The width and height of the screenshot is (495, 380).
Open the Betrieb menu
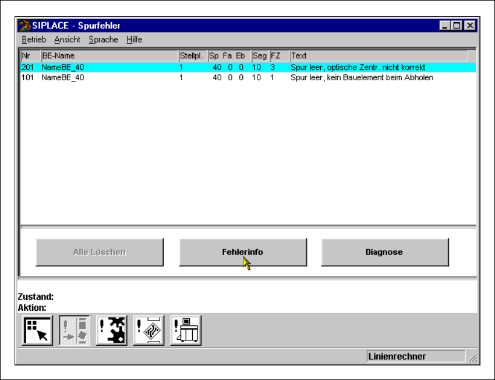[x=34, y=40]
